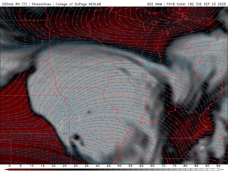Click the colorbar label "65"
228x171 pixels.
[x=152, y=166]
